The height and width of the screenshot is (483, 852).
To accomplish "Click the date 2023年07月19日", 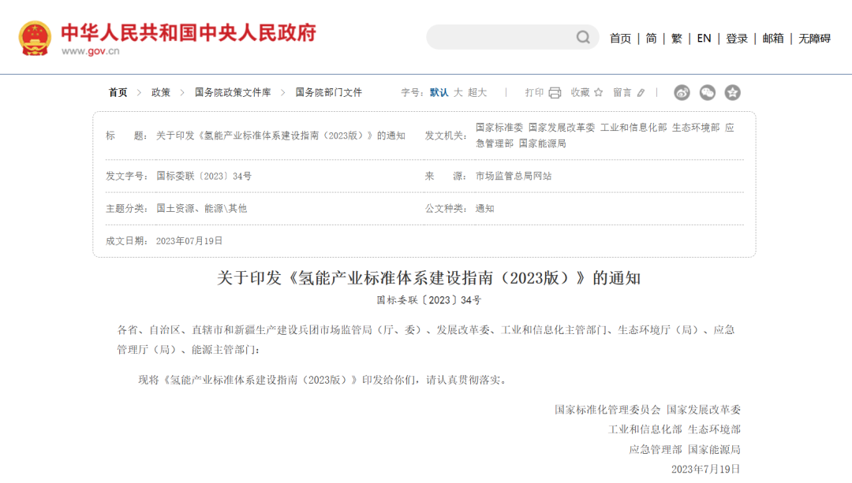I will (189, 241).
